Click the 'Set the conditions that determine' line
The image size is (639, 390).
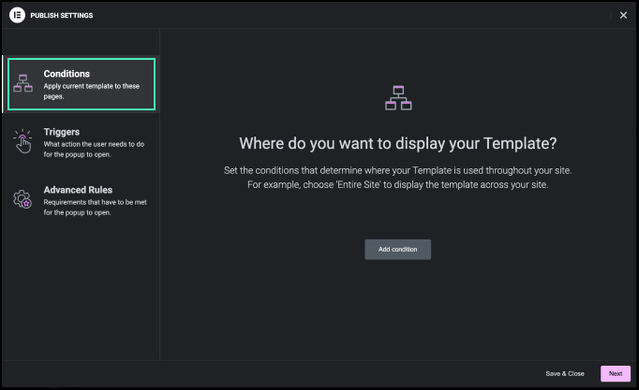(x=397, y=170)
